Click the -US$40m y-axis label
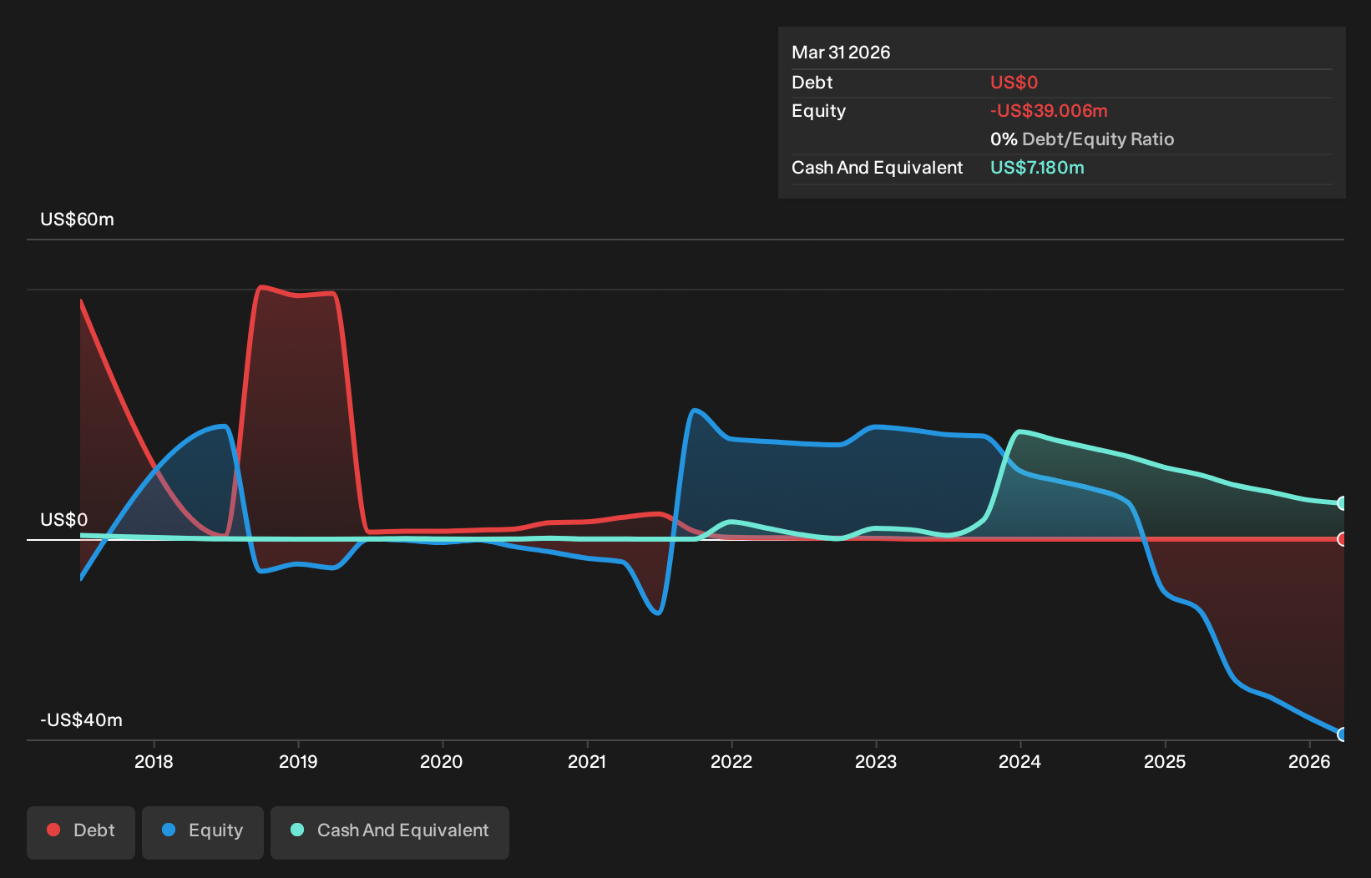Screen dimensions: 1371x878 82,720
